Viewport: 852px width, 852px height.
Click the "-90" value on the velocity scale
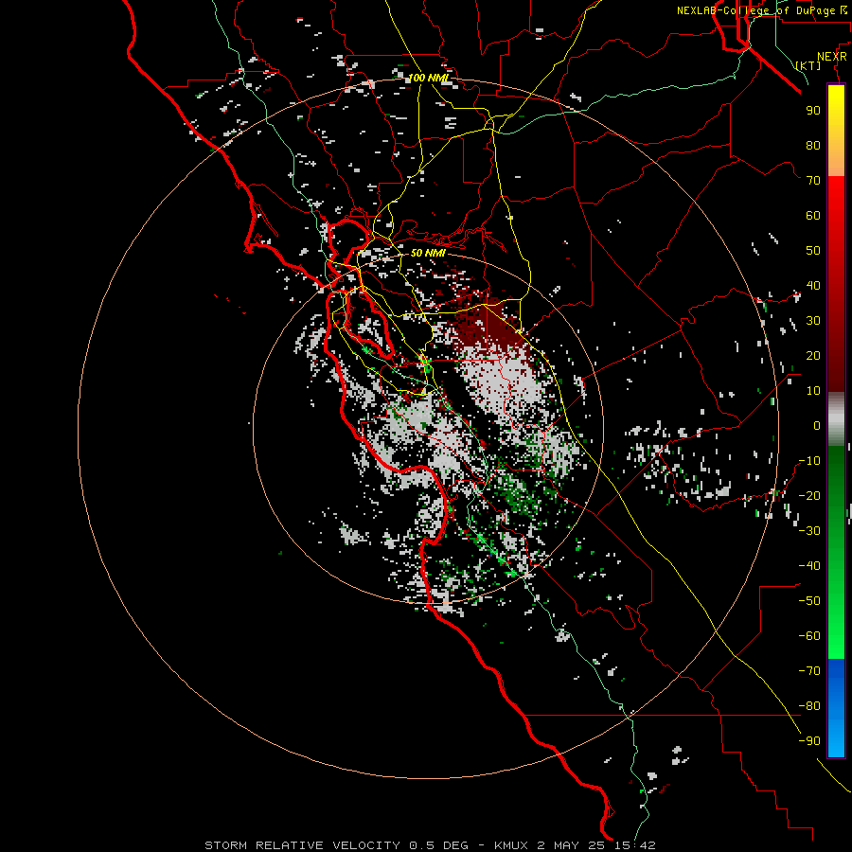point(809,741)
